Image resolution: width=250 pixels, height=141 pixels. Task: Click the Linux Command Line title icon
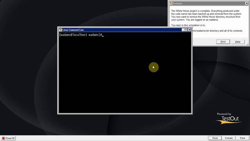click(61, 30)
